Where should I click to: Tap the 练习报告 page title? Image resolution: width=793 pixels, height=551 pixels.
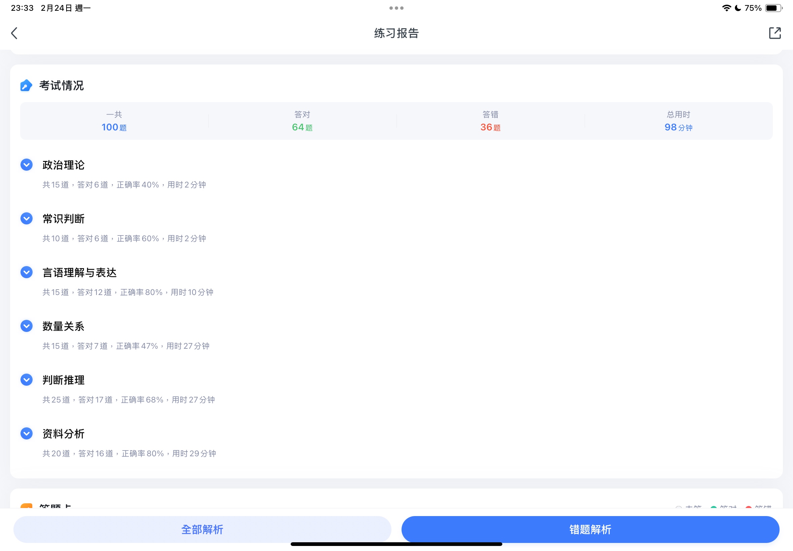pyautogui.click(x=396, y=33)
